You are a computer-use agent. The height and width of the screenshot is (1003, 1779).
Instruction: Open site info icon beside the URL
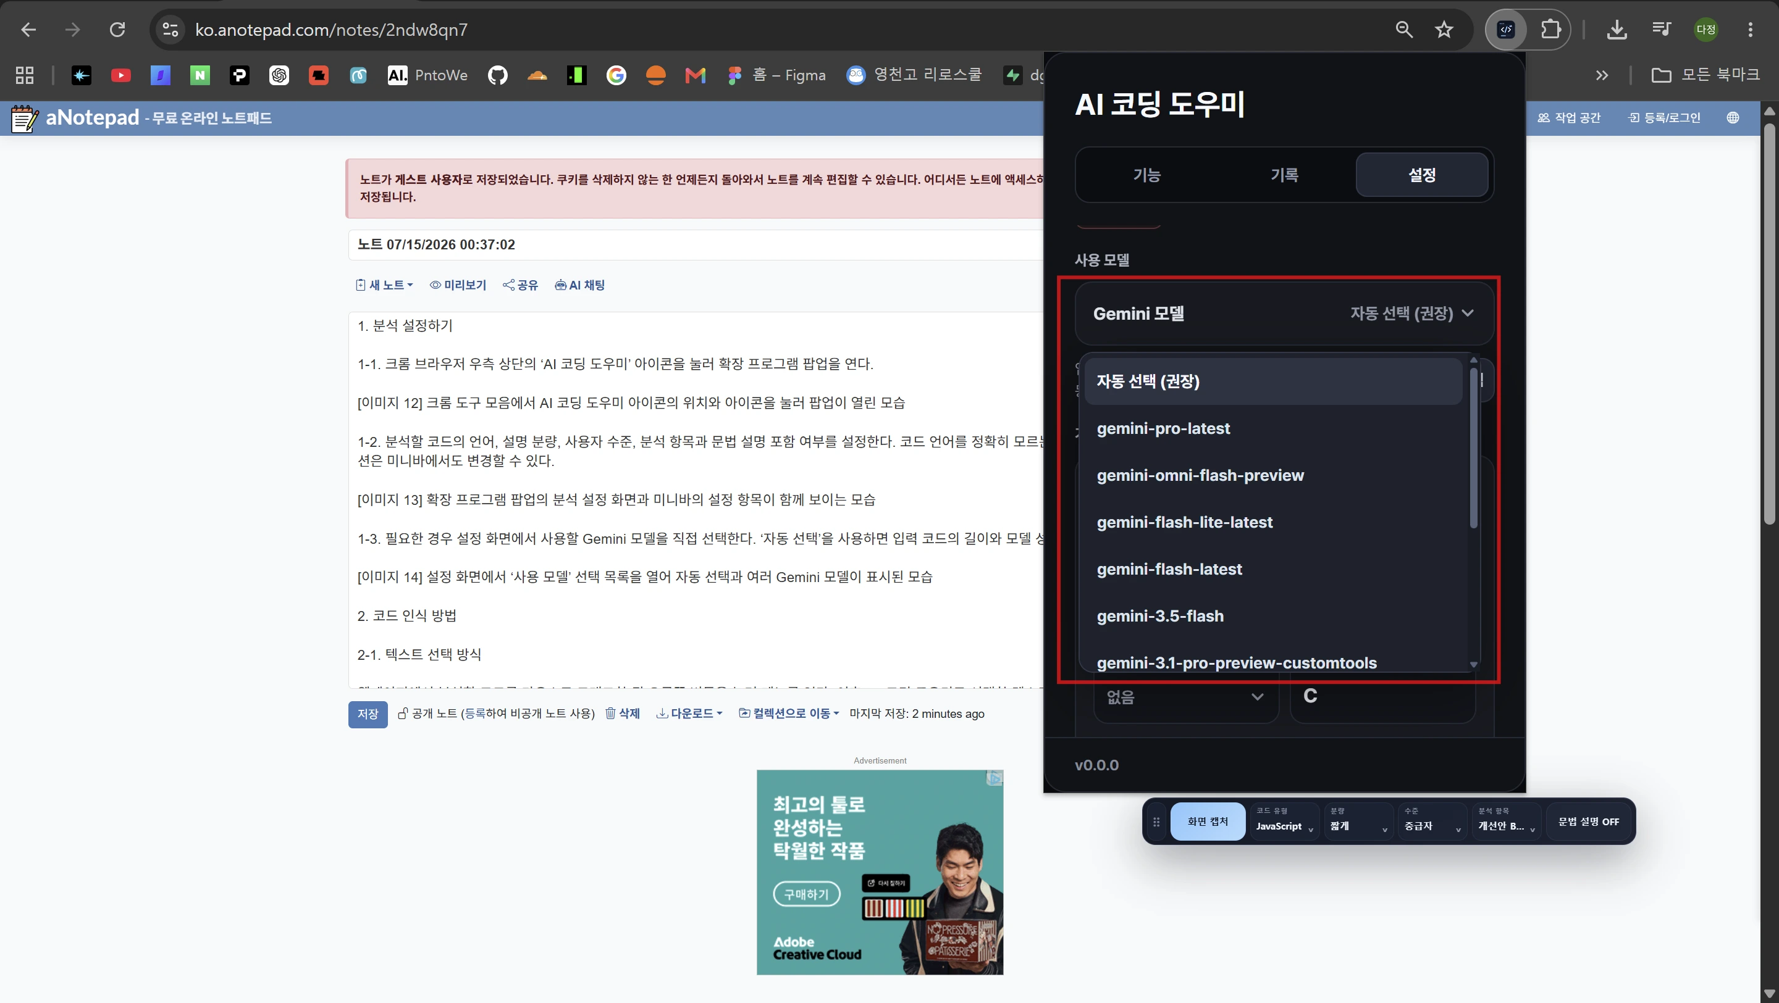tap(170, 30)
